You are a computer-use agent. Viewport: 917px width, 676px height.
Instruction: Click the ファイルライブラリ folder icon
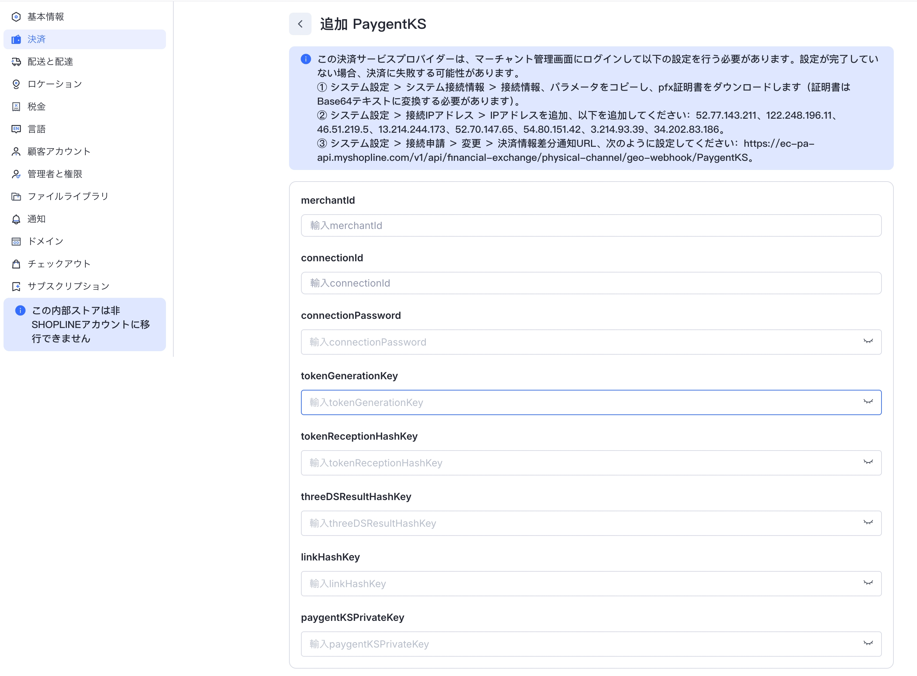16,196
